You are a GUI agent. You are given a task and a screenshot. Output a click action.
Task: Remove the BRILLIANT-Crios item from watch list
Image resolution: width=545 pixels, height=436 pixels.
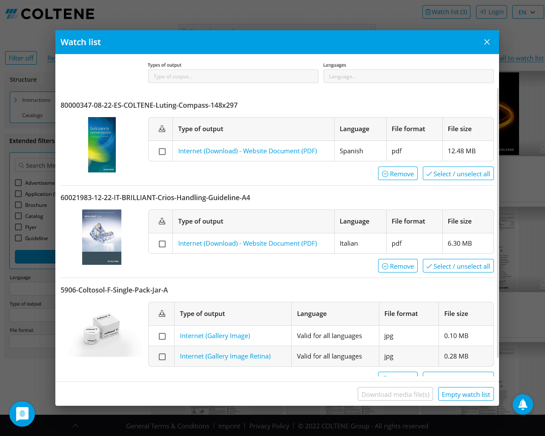tap(398, 266)
